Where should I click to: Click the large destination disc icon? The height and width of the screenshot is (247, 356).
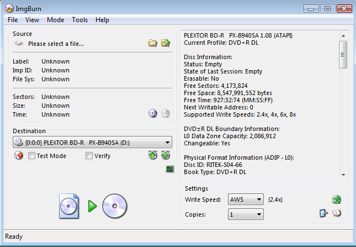[x=115, y=206]
